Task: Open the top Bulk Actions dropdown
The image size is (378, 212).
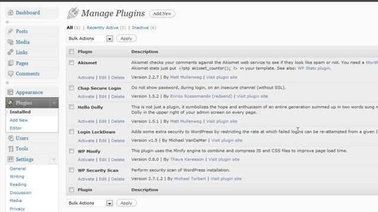Action: coord(90,38)
